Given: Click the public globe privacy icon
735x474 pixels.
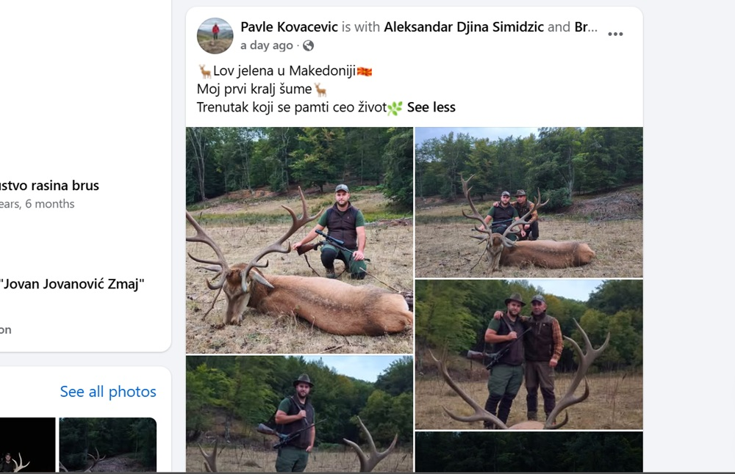Looking at the screenshot, I should point(309,45).
